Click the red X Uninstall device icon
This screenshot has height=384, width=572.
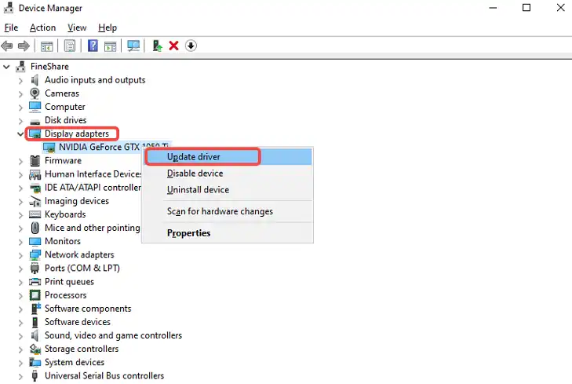[x=174, y=46]
